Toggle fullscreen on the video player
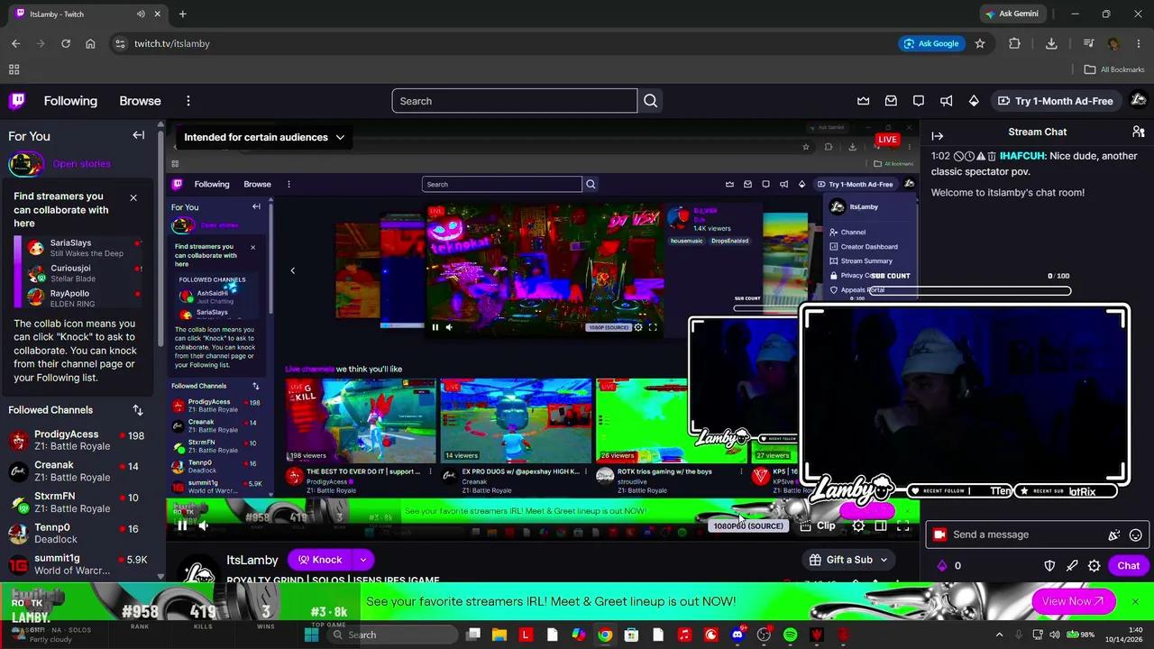 pos(902,526)
